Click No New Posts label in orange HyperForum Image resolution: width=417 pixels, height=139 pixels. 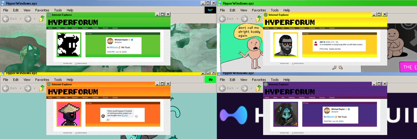(x=68, y=133)
